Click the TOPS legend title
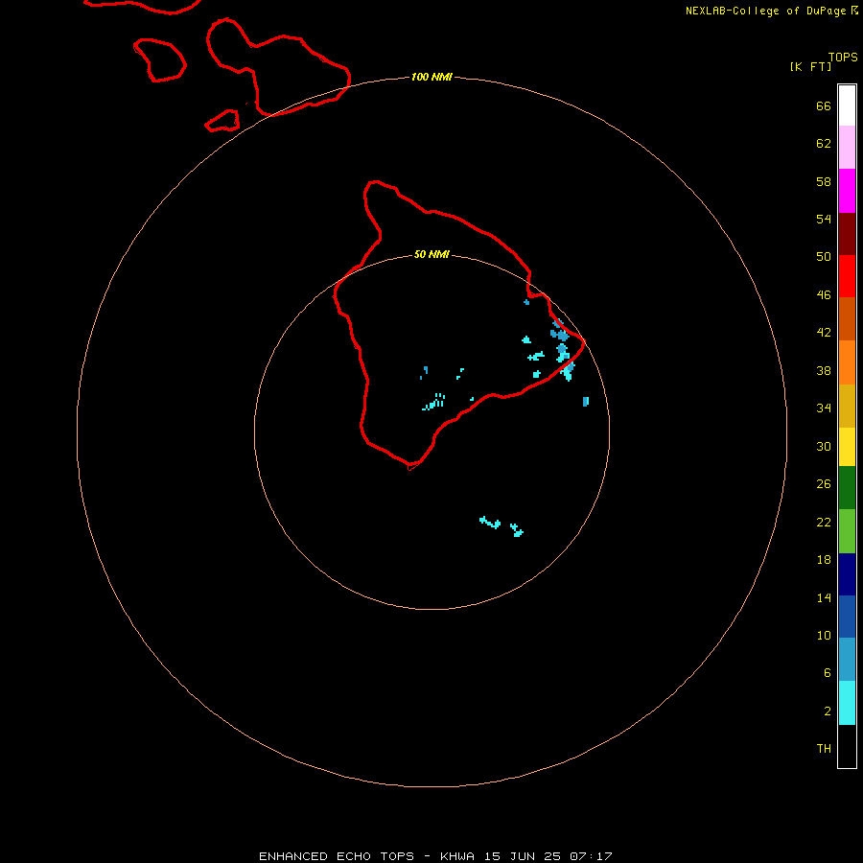 pyautogui.click(x=843, y=58)
